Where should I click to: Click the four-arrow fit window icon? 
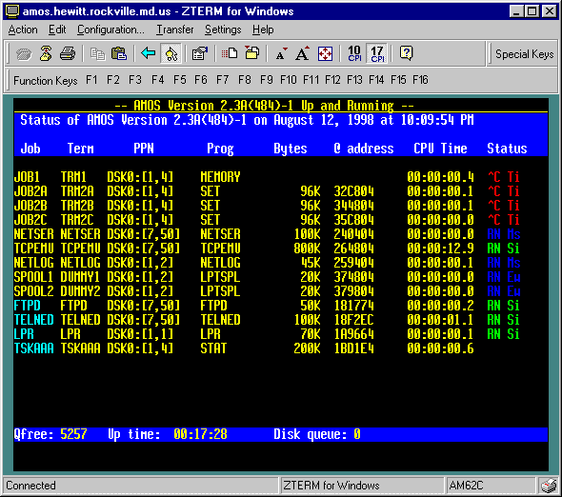coord(325,53)
